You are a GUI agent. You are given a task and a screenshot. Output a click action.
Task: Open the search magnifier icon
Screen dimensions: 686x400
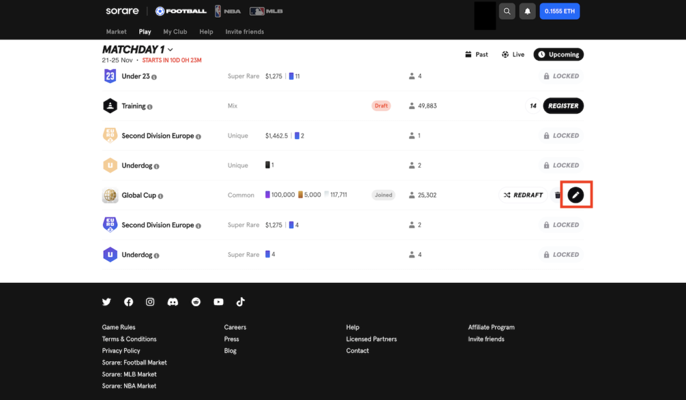coord(508,11)
